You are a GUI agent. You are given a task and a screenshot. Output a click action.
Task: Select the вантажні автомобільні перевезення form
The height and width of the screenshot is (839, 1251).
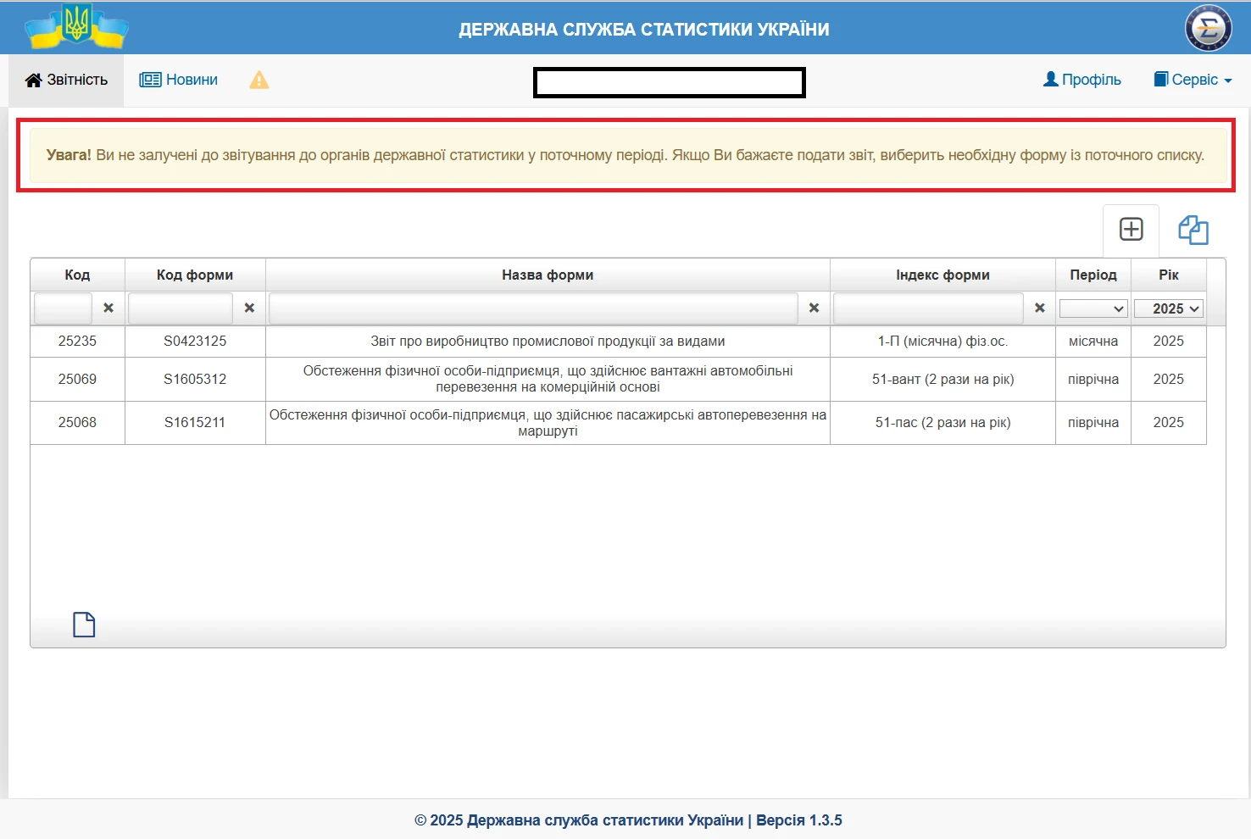(x=548, y=379)
